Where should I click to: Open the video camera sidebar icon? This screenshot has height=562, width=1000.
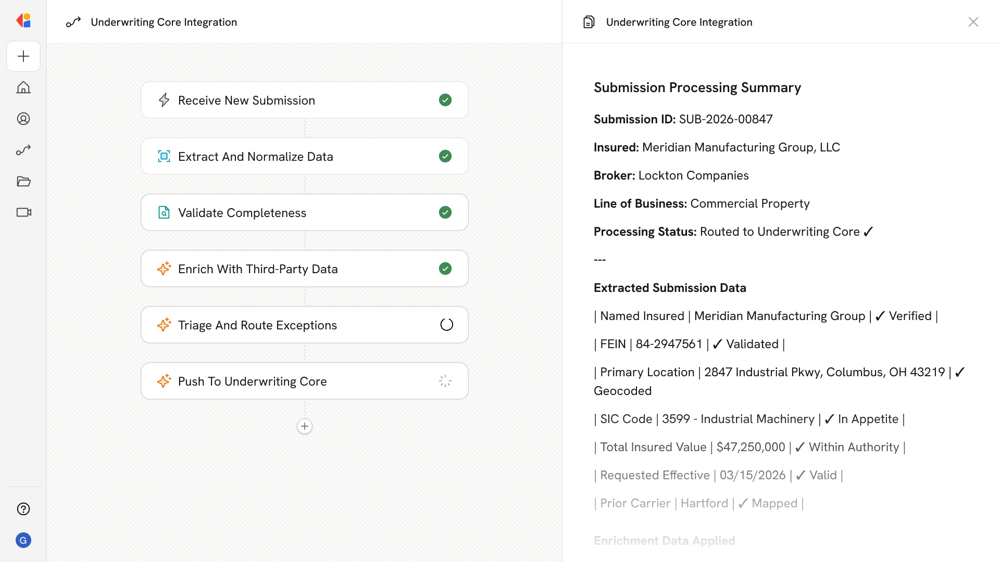pos(23,212)
